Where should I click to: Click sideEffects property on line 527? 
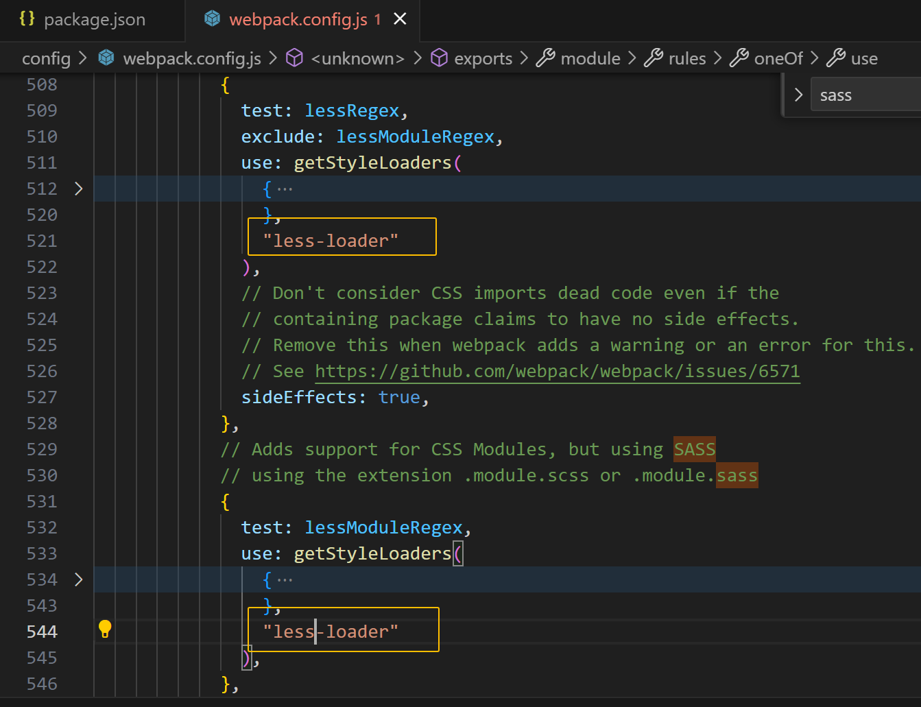pos(299,397)
